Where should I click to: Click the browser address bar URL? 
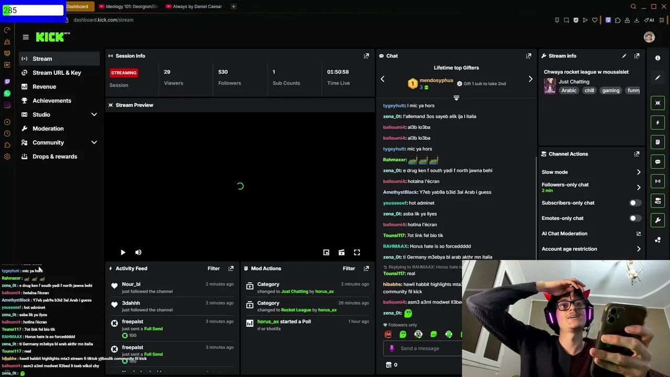(x=103, y=20)
